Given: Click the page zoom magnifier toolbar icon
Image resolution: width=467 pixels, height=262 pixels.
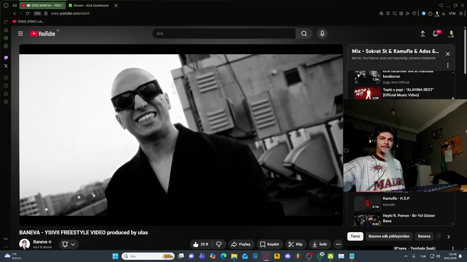Looking at the screenshot, I should (x=381, y=13).
